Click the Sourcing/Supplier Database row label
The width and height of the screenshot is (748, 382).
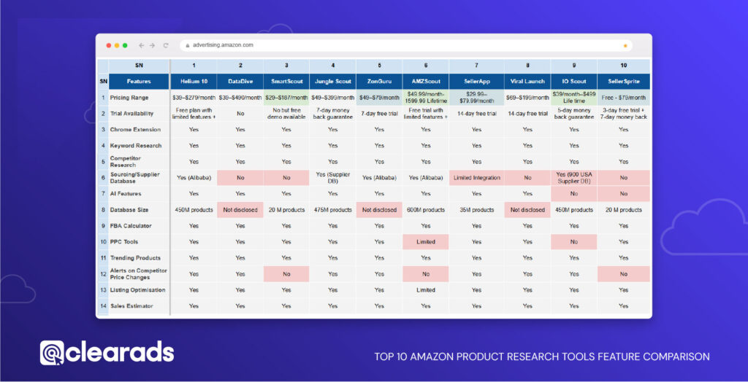click(139, 178)
